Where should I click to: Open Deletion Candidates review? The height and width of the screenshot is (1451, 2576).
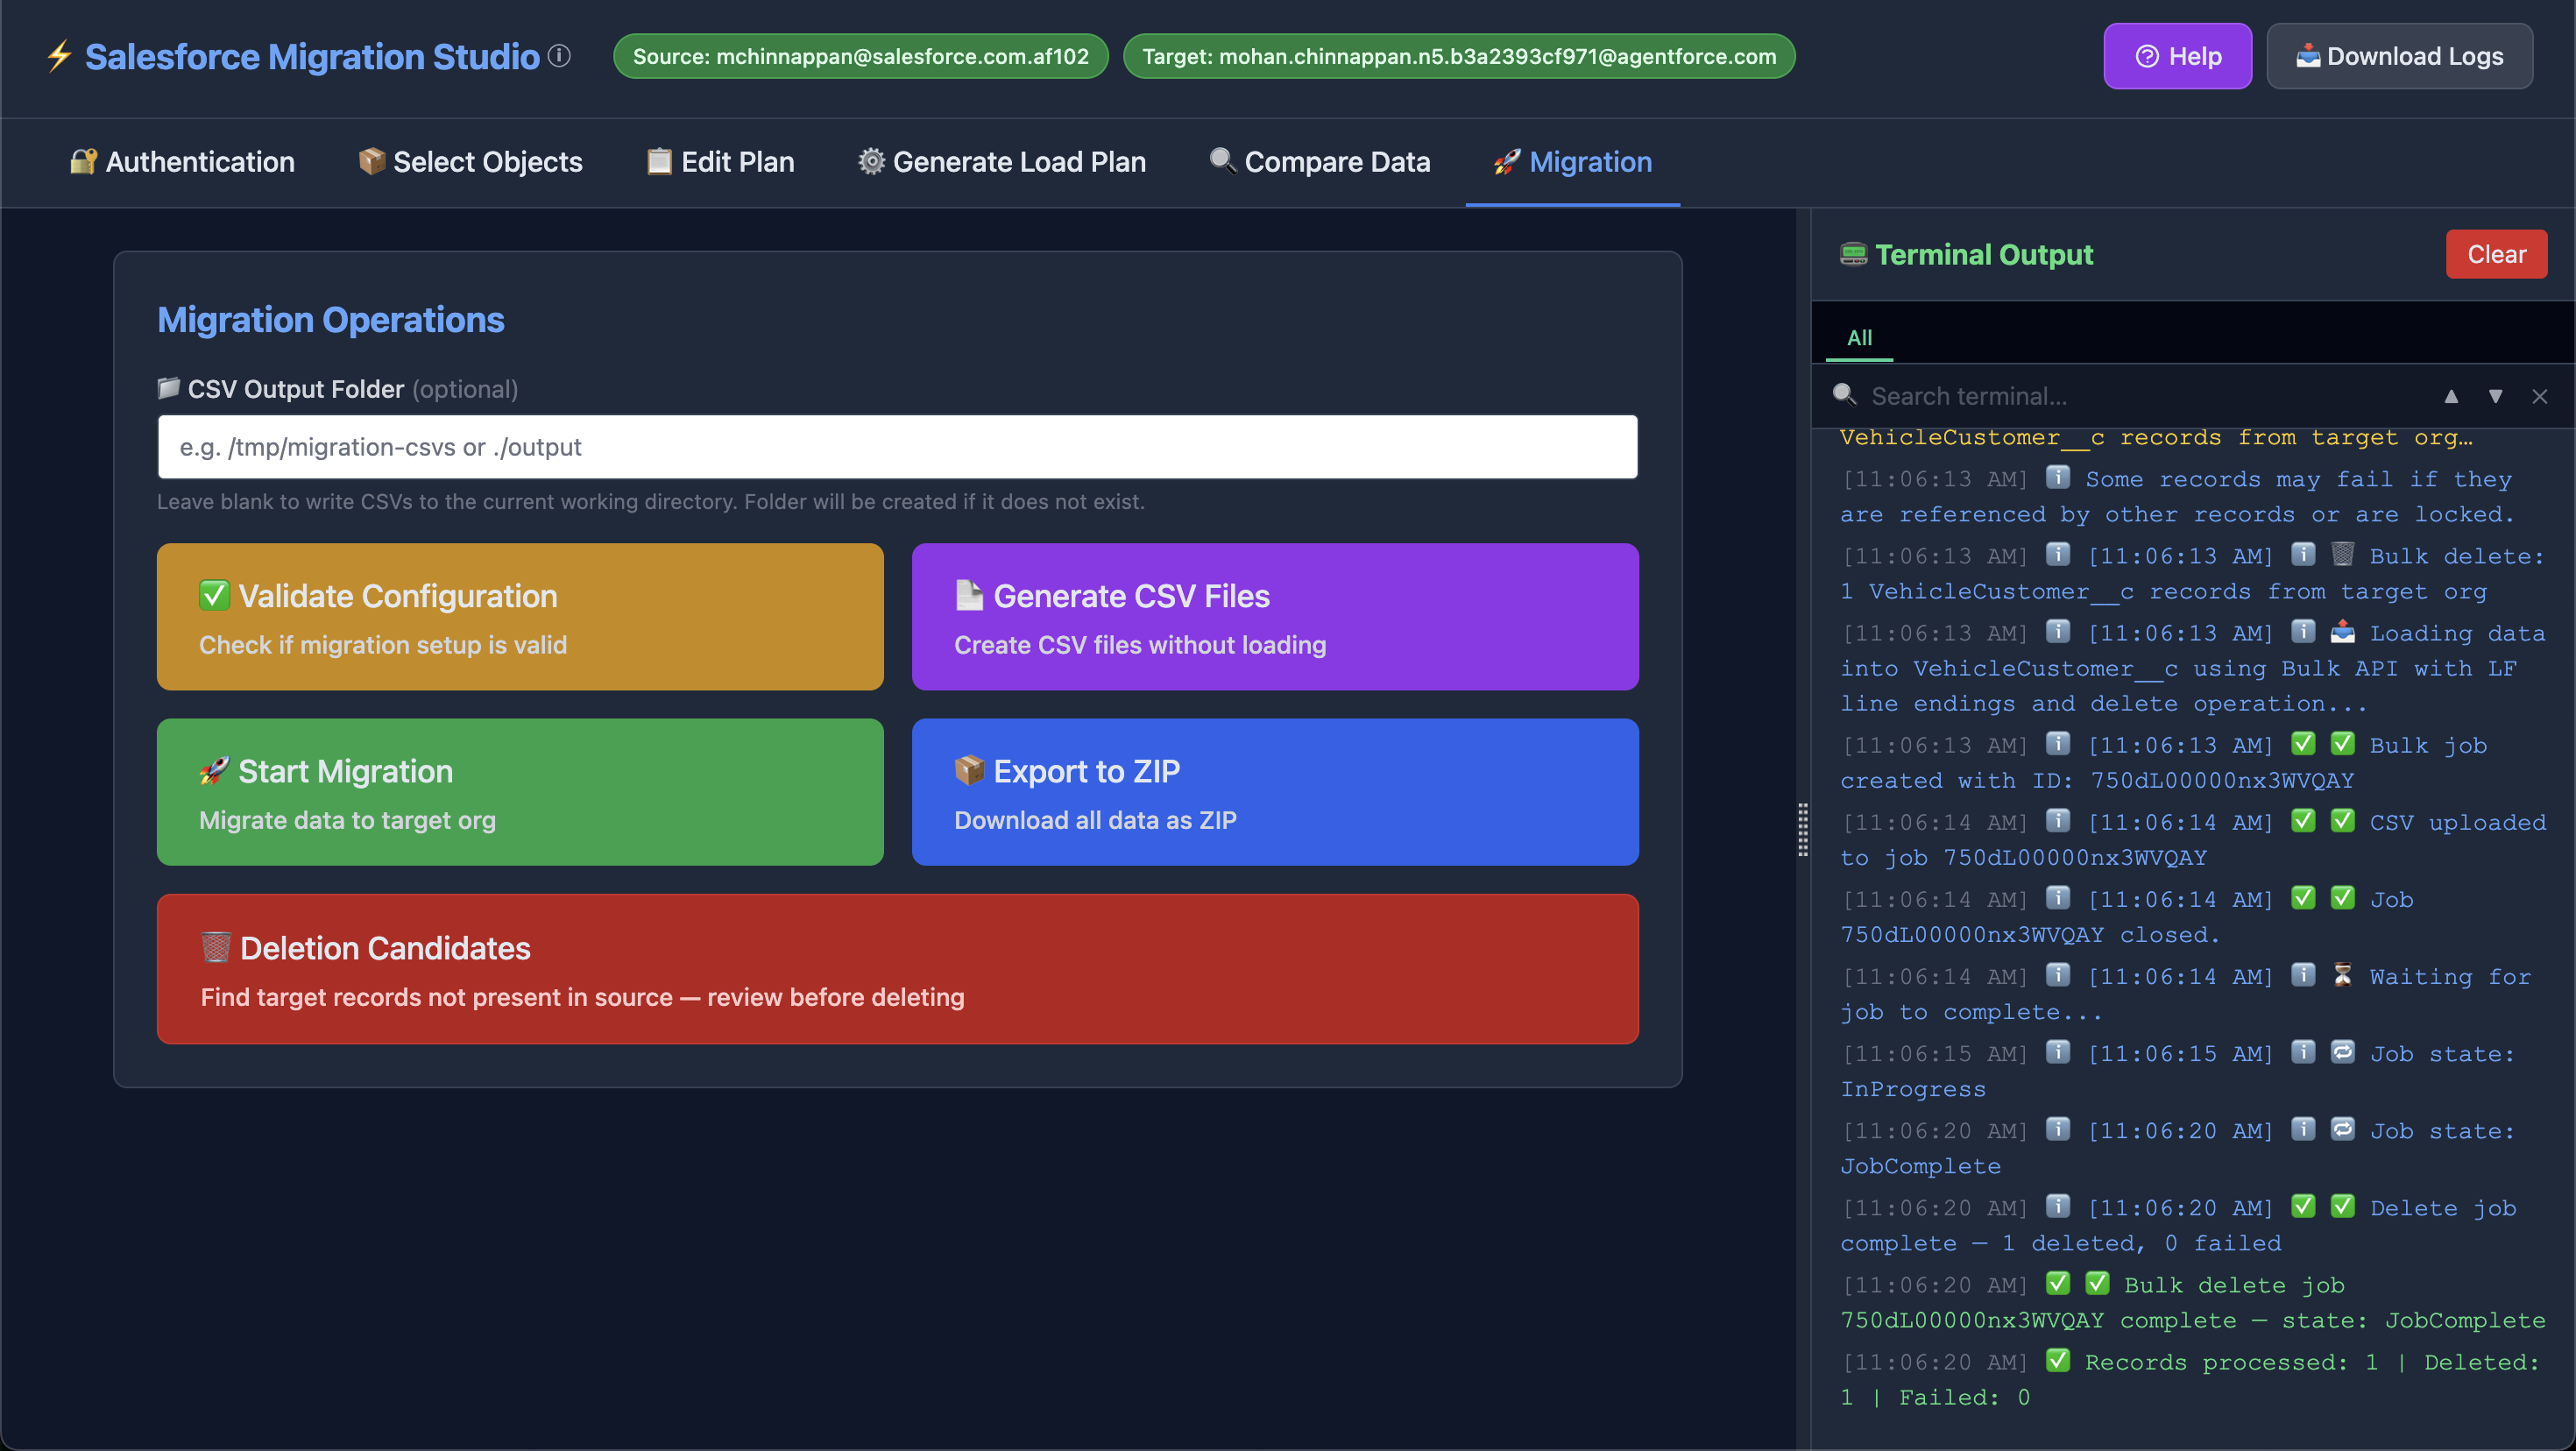pyautogui.click(x=897, y=969)
